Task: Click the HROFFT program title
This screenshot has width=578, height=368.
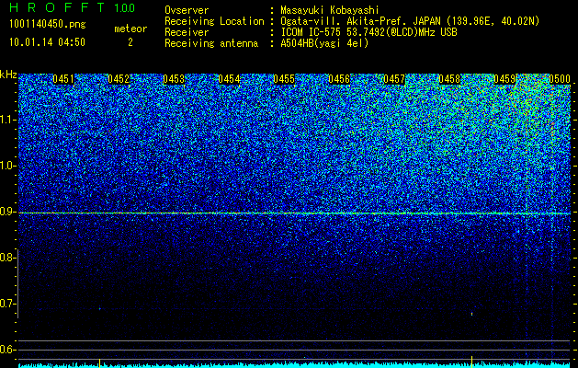Action: point(57,7)
